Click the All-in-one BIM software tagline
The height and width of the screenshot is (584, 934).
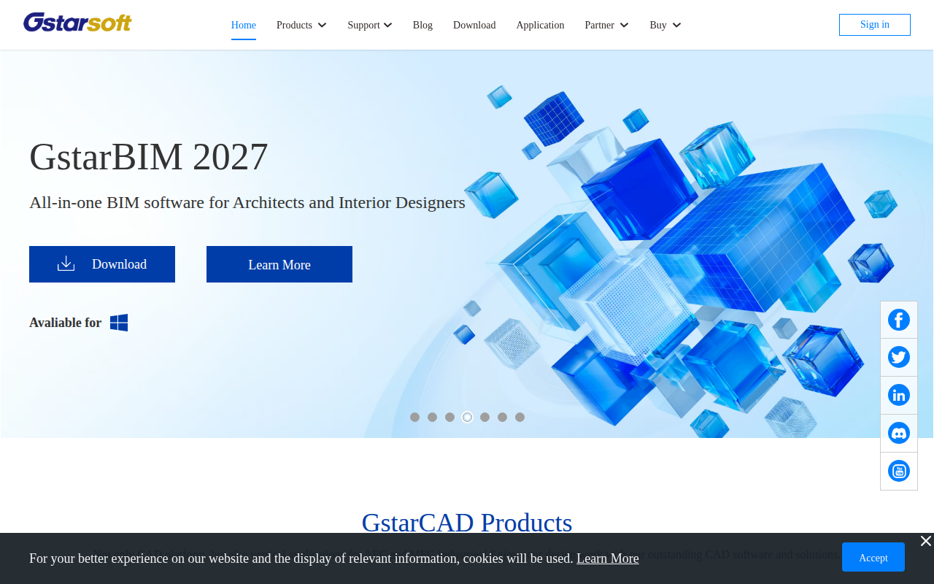[247, 202]
